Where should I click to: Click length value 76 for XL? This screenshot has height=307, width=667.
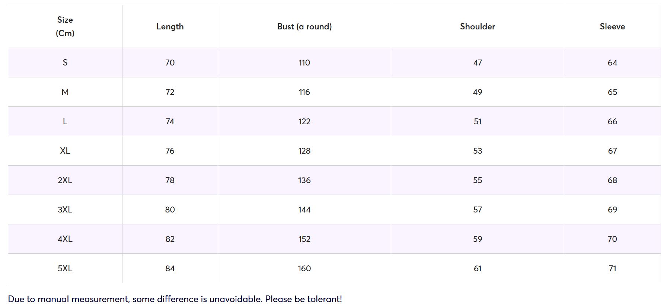170,151
